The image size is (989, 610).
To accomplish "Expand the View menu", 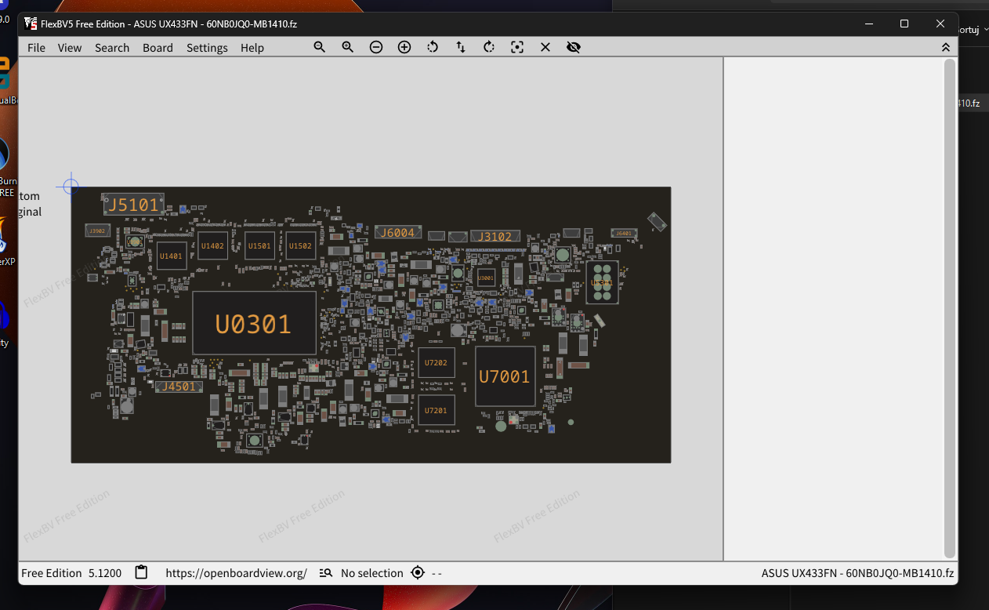I will click(x=70, y=48).
